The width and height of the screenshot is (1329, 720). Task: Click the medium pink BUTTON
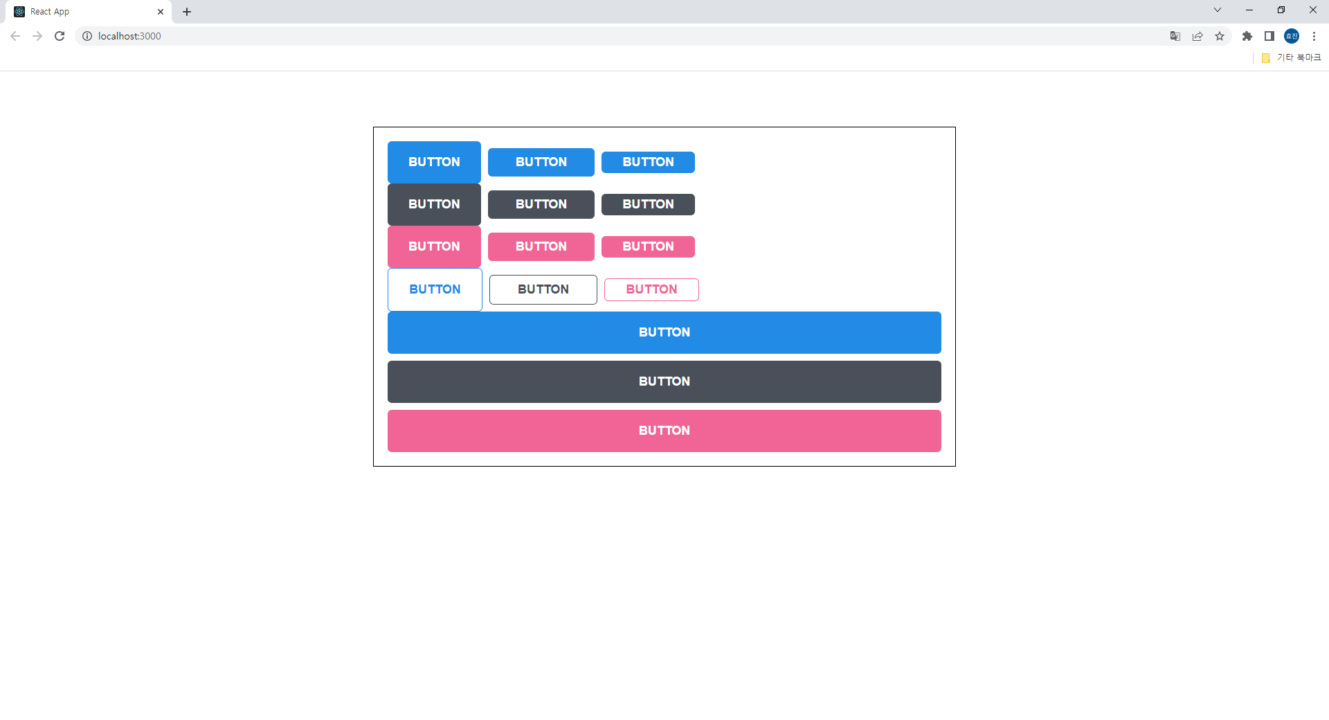541,246
